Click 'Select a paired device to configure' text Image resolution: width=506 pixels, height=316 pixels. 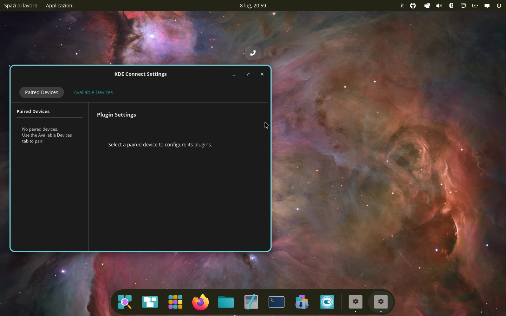[x=160, y=145]
